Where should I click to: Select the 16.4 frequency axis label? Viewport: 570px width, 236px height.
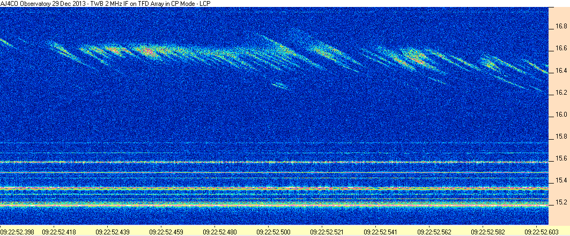point(561,71)
